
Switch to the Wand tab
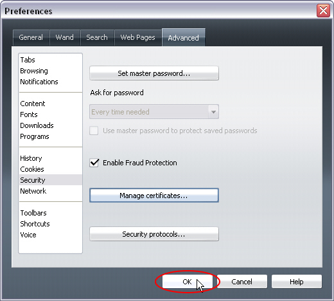tap(65, 37)
